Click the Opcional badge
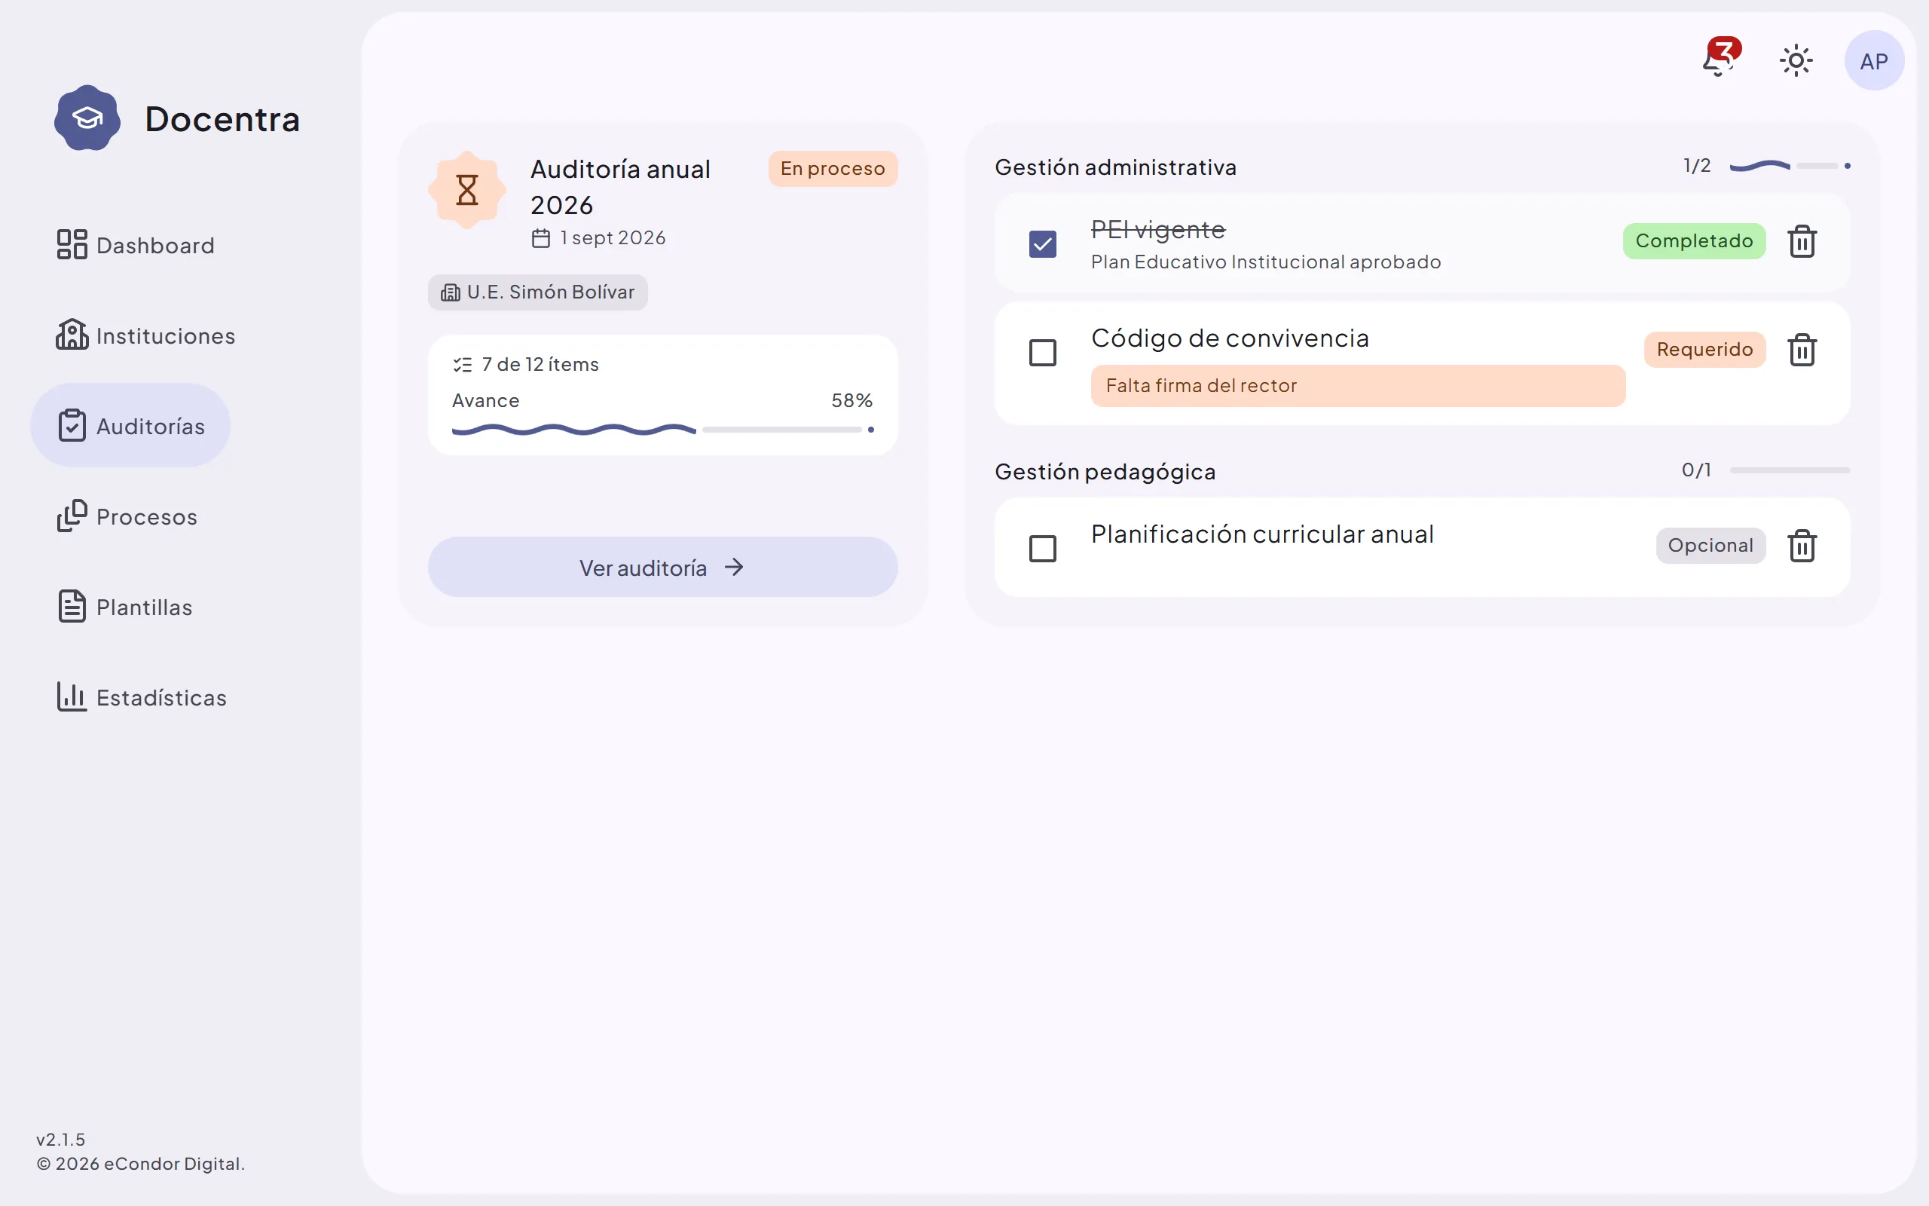The image size is (1929, 1206). 1710,546
